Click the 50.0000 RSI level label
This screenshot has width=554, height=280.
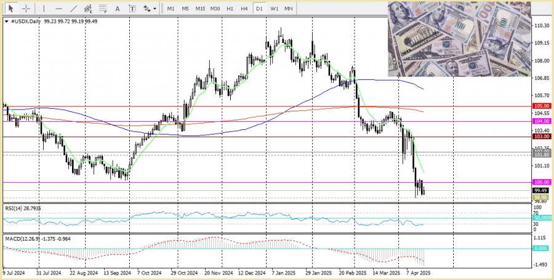click(x=542, y=218)
